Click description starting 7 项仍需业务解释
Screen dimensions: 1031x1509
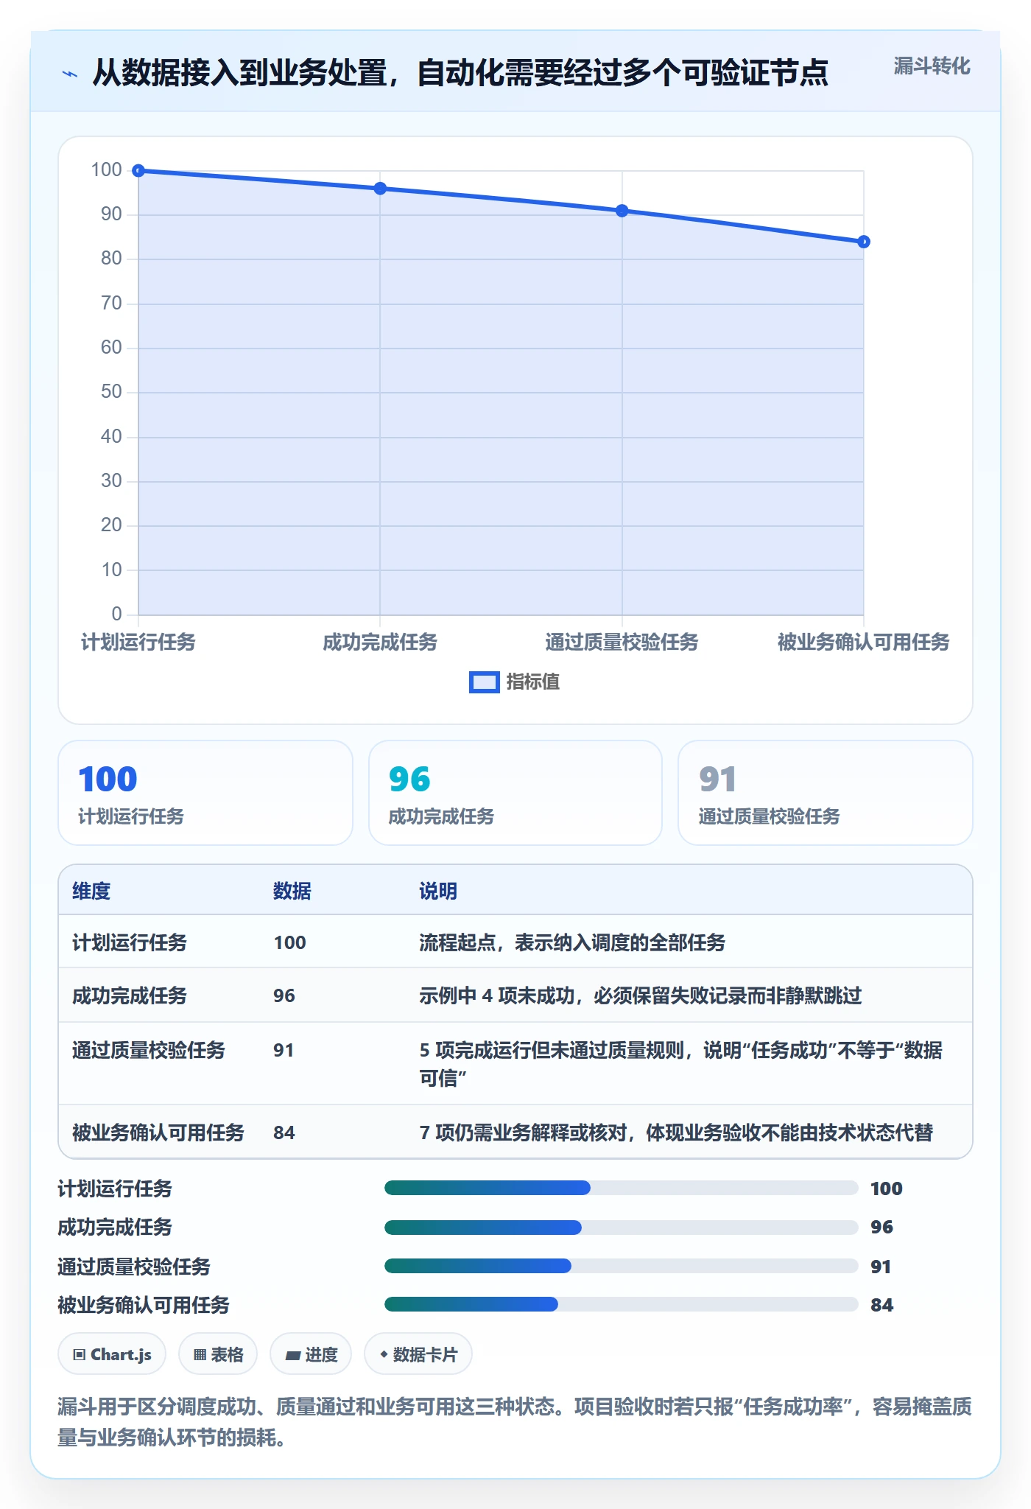coord(676,1132)
